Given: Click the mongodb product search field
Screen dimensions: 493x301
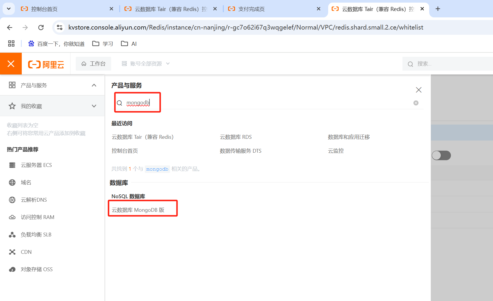Looking at the screenshot, I should pyautogui.click(x=267, y=103).
